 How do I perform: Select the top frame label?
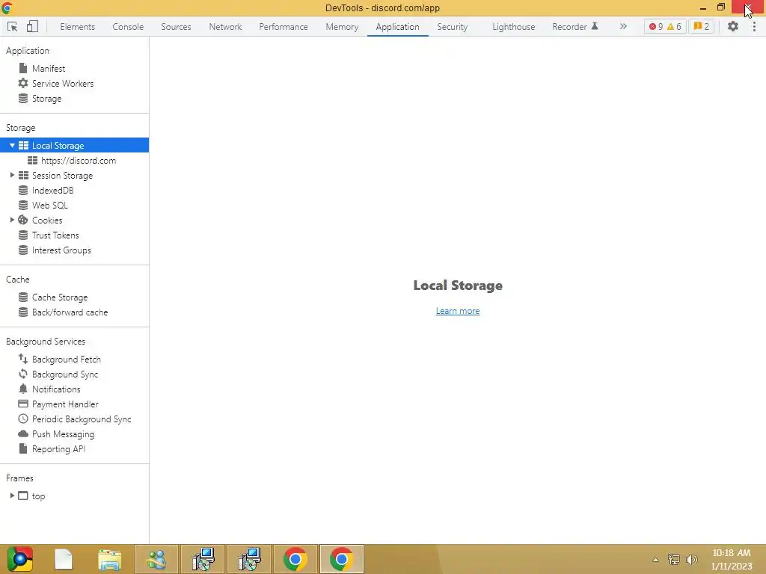[x=39, y=496]
